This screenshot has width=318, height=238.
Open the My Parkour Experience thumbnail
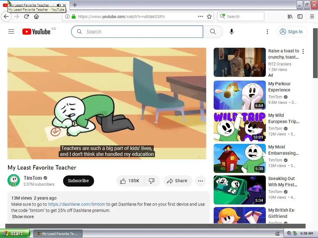click(x=239, y=95)
